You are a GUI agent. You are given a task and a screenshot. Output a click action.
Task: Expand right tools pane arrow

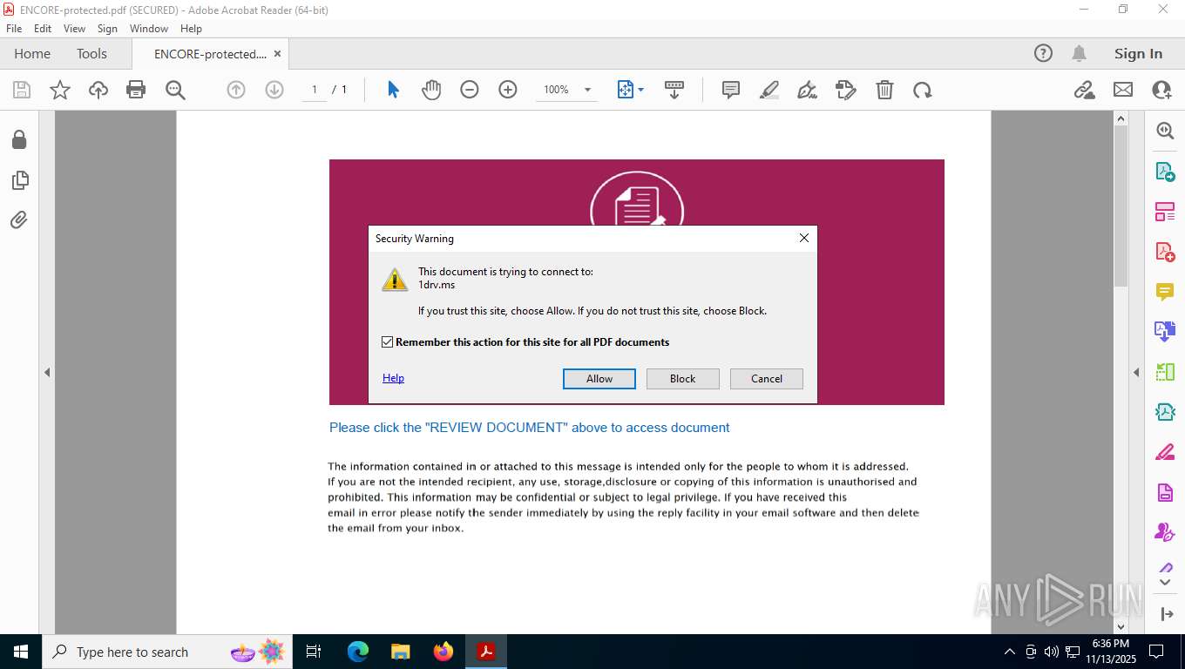tap(1136, 372)
